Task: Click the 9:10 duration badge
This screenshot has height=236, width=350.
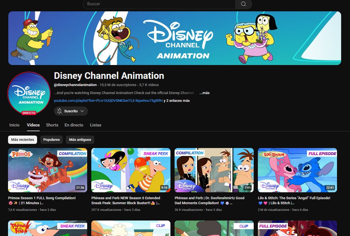Action: [x=164, y=188]
